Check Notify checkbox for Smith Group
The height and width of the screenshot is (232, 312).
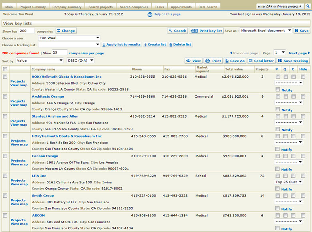point(277,208)
